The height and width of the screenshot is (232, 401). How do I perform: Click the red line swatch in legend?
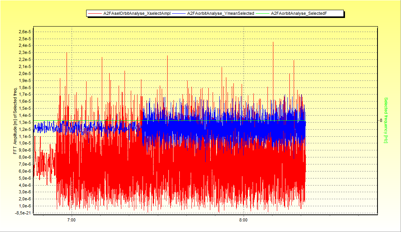click(95, 14)
